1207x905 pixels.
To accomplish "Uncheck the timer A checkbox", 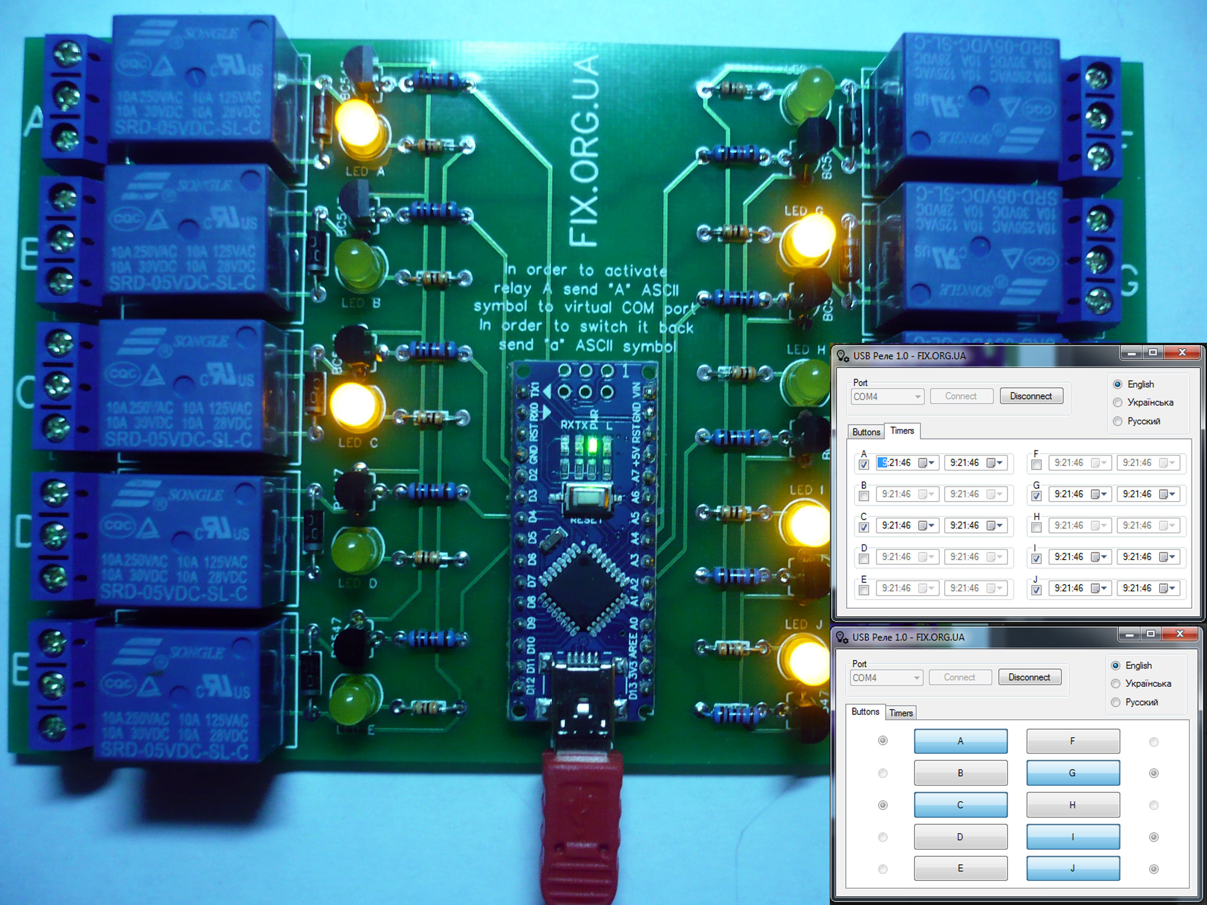I will 864,465.
